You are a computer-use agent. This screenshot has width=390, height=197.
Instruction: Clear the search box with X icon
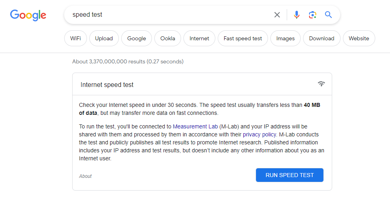coord(277,15)
